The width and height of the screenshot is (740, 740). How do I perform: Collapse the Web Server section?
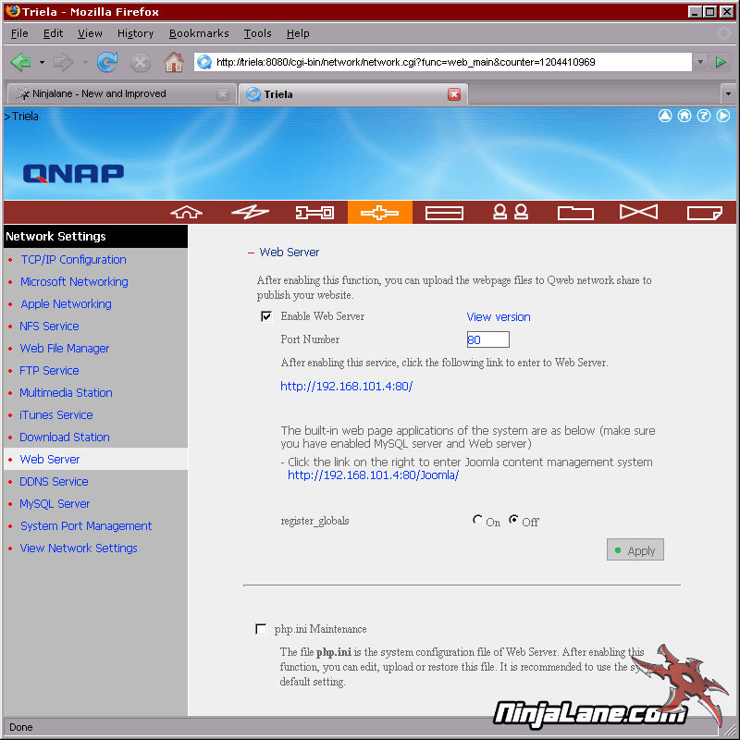tap(251, 253)
